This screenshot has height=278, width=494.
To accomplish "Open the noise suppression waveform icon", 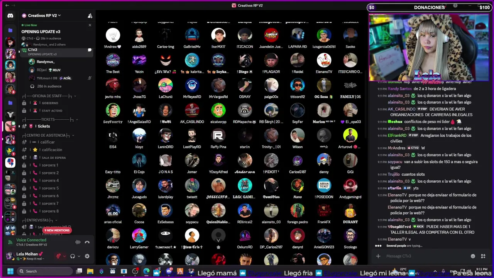I will tap(78, 242).
